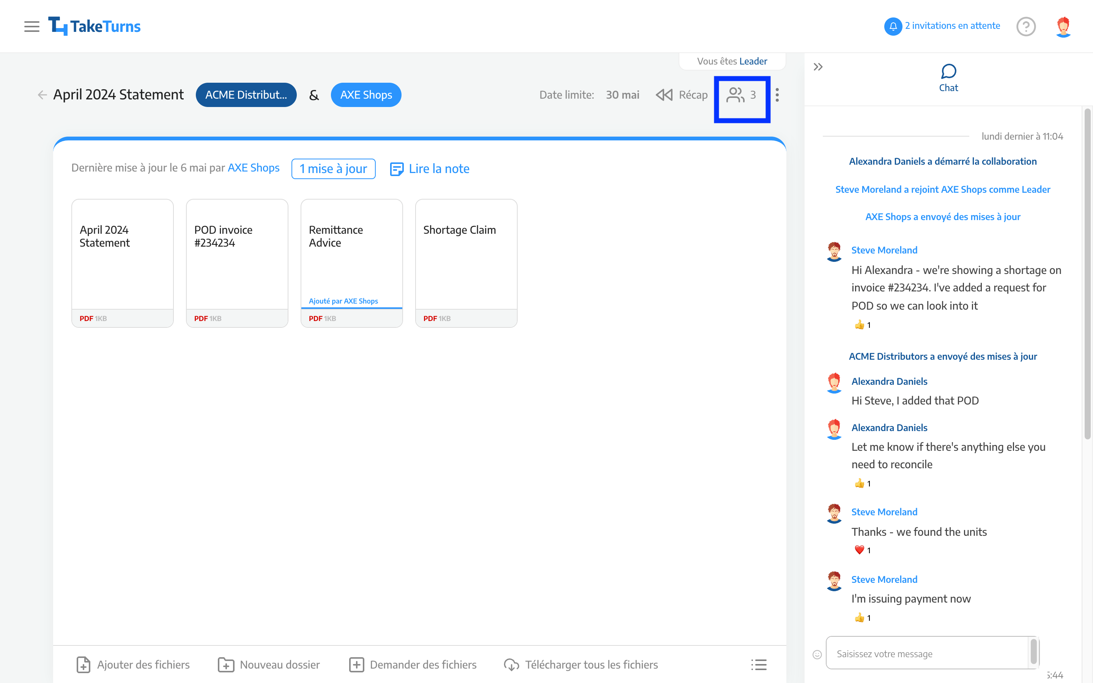
Task: Click 2 invitations en attente link
Action: (x=952, y=26)
